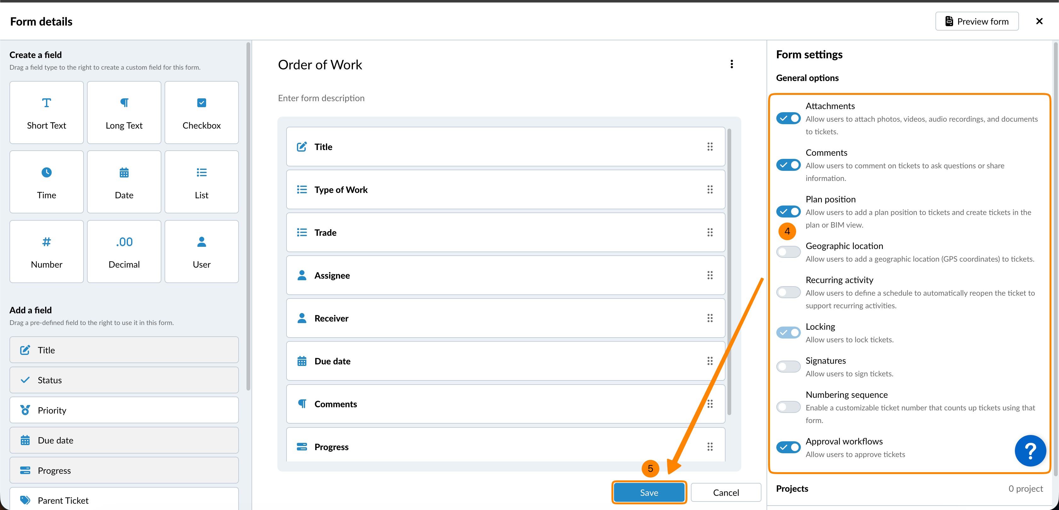Screen dimensions: 1059x510
Task: Choose the Decimal field type tile
Action: coord(124,251)
